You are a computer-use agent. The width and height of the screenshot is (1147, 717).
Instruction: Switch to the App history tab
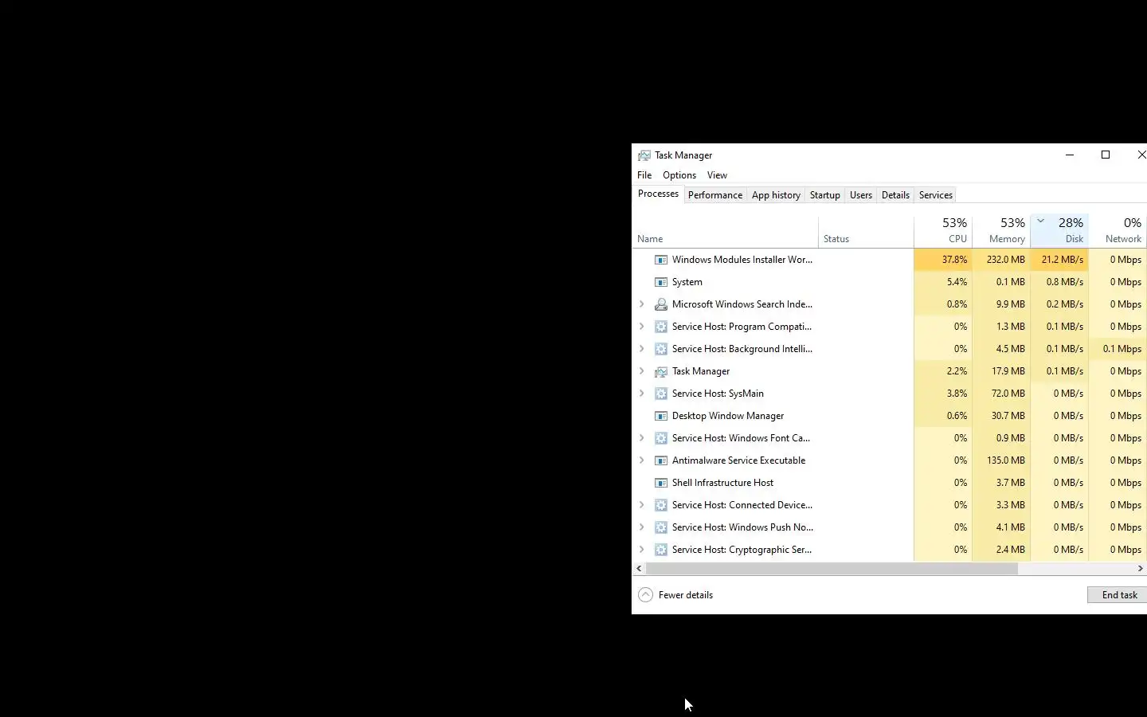[776, 195]
